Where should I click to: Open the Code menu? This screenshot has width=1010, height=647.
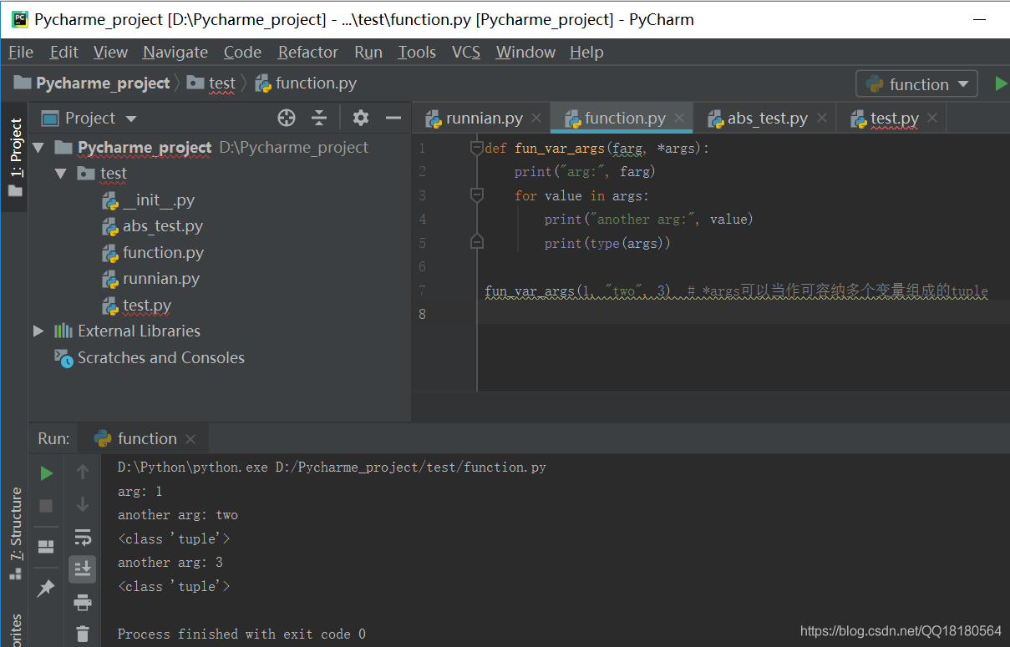click(242, 52)
